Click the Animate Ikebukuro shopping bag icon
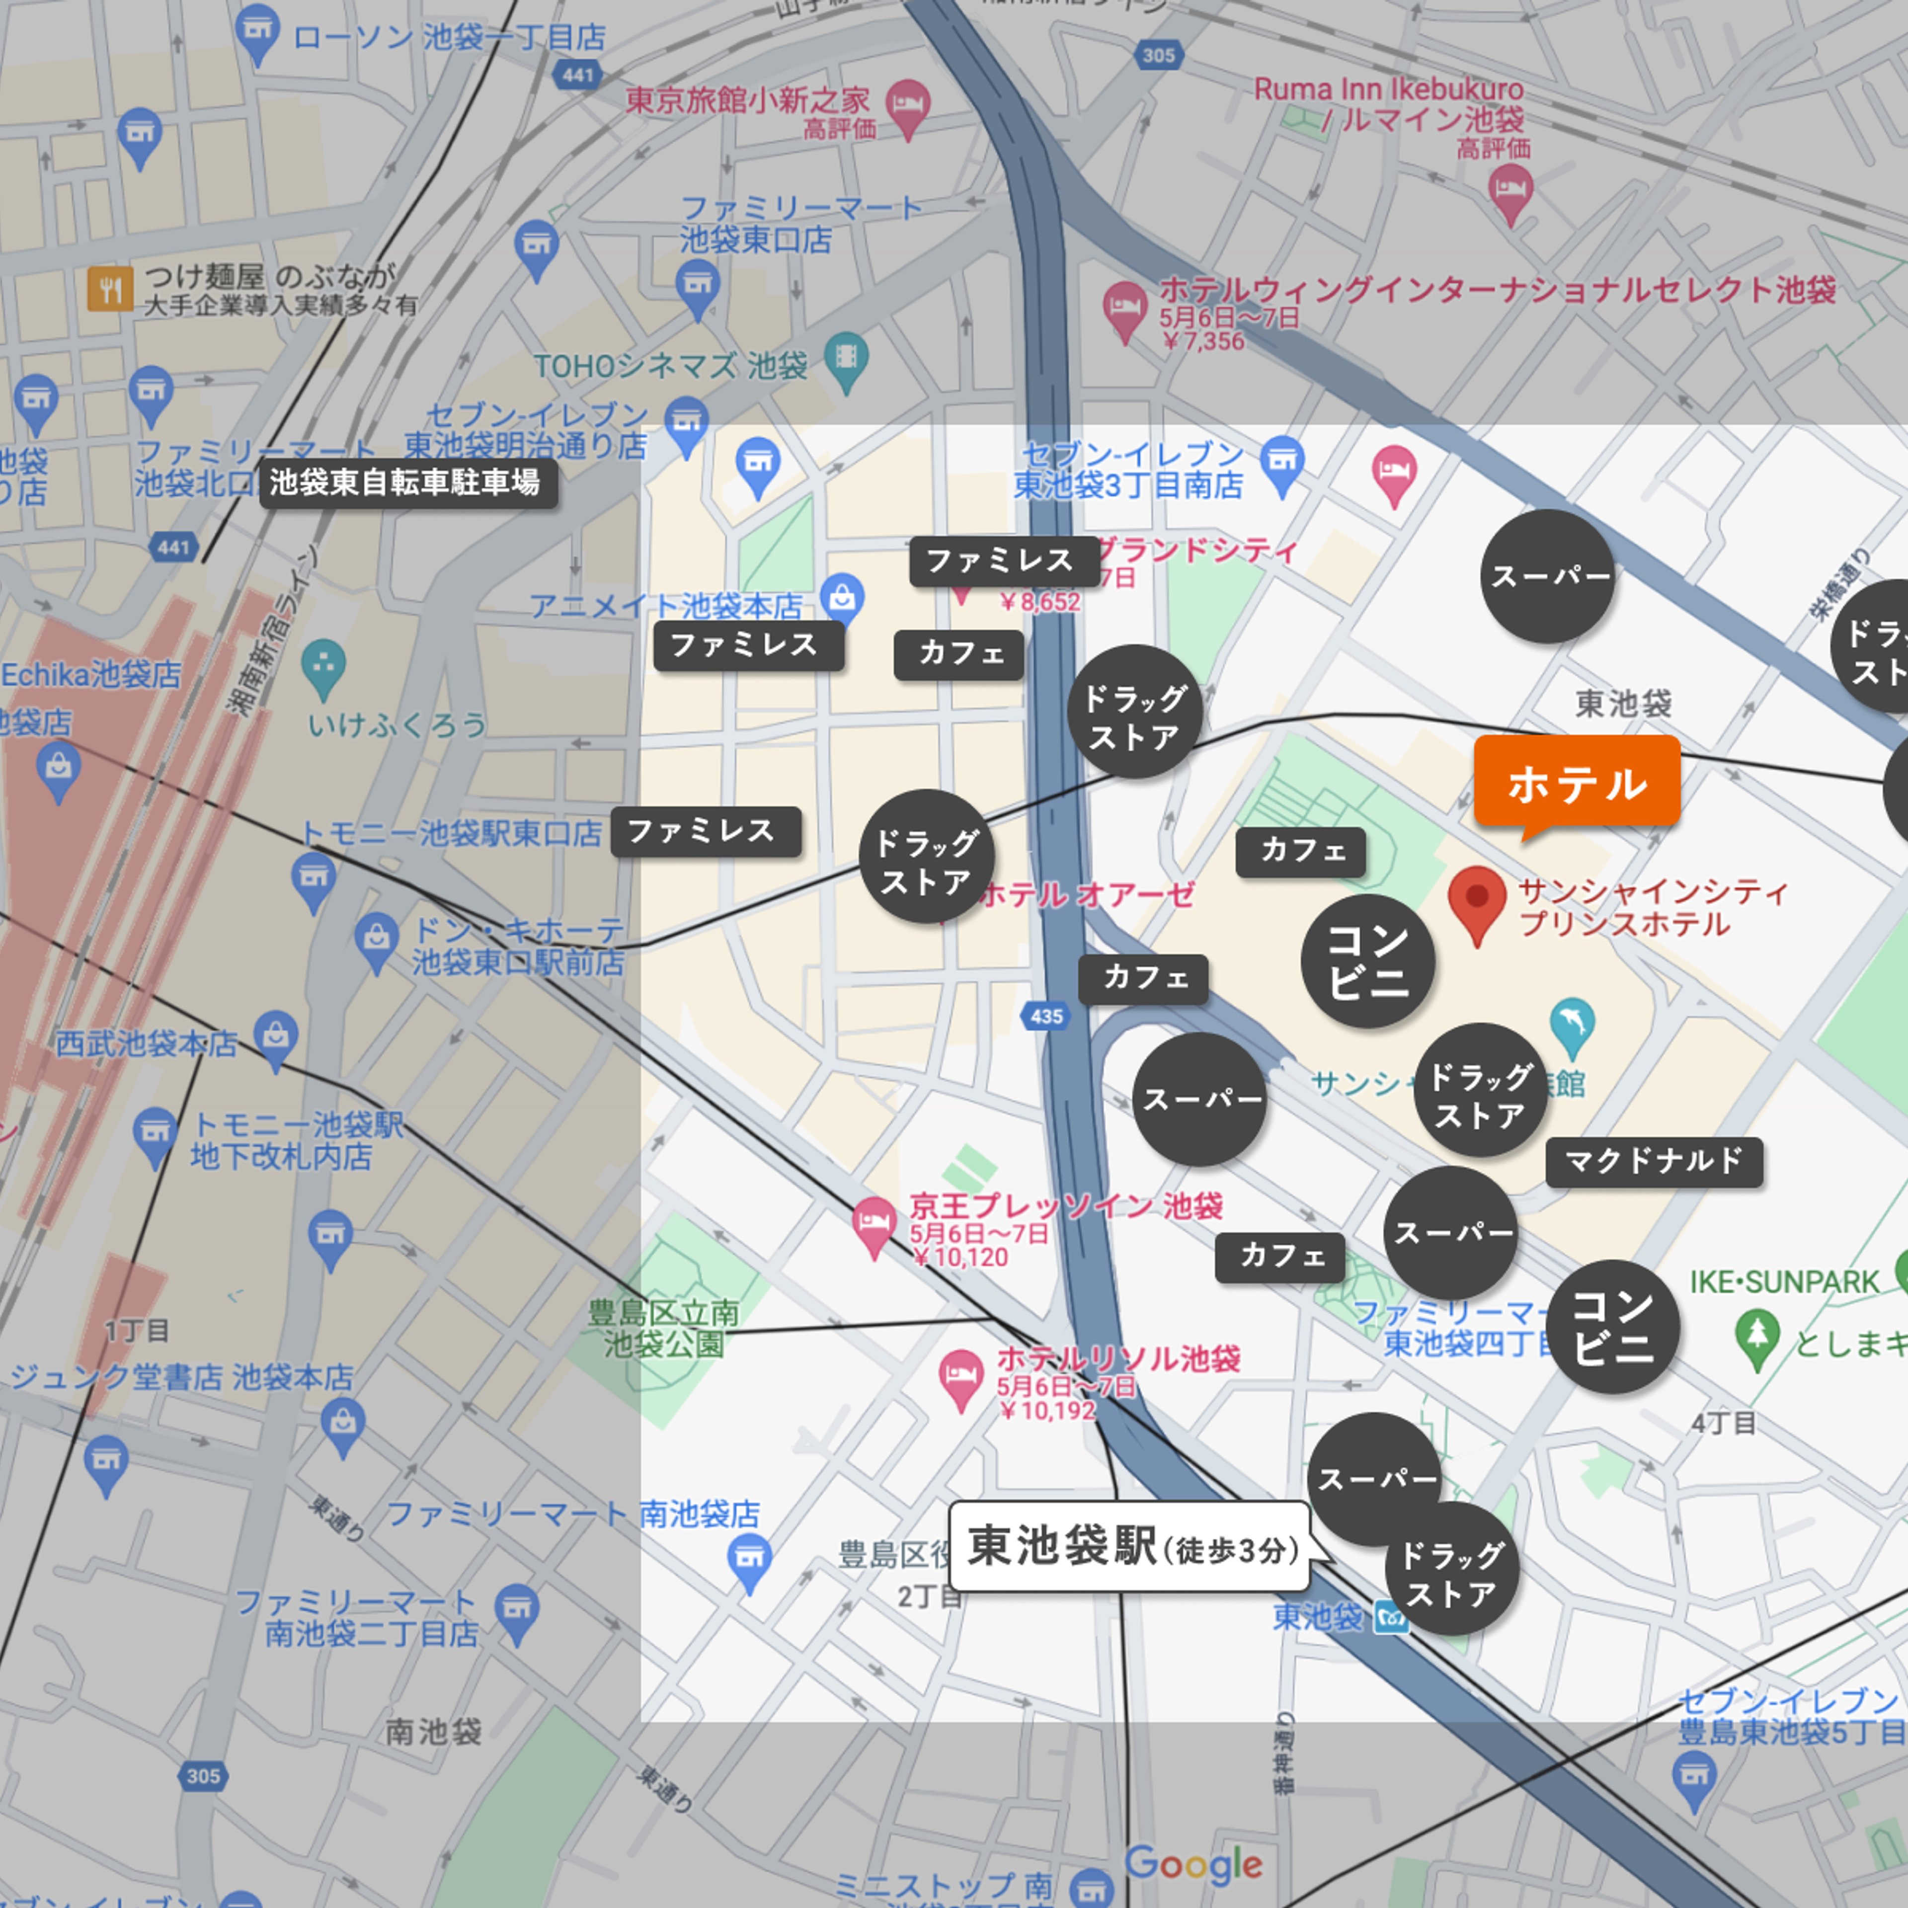 pyautogui.click(x=841, y=597)
